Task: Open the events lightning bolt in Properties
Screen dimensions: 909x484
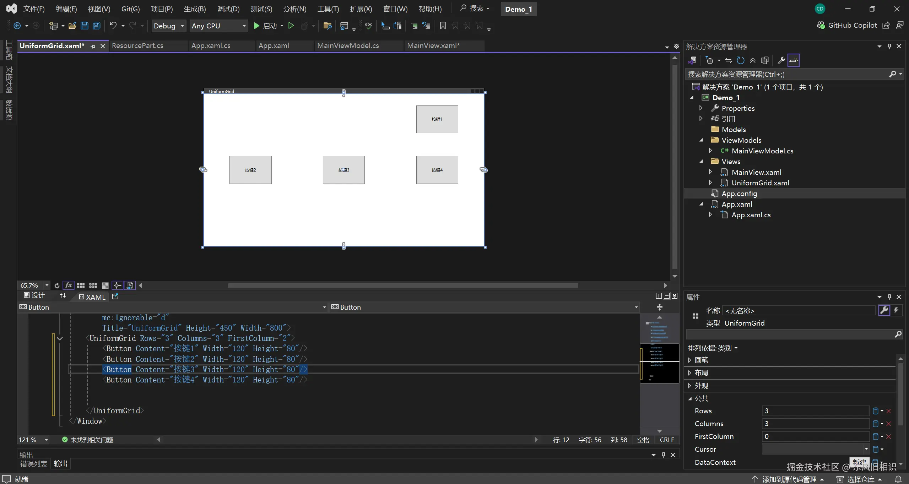Action: 897,310
